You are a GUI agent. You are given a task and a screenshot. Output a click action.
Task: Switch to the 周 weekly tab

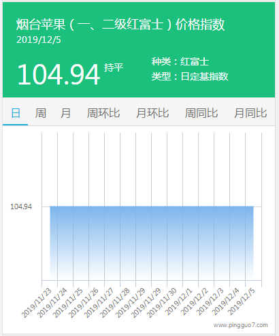tap(41, 113)
